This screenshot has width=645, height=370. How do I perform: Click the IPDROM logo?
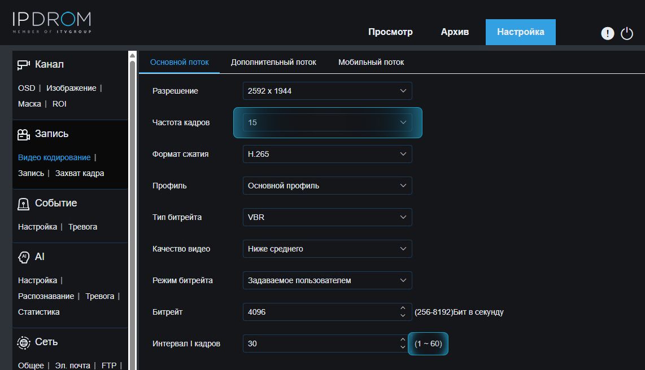click(51, 23)
